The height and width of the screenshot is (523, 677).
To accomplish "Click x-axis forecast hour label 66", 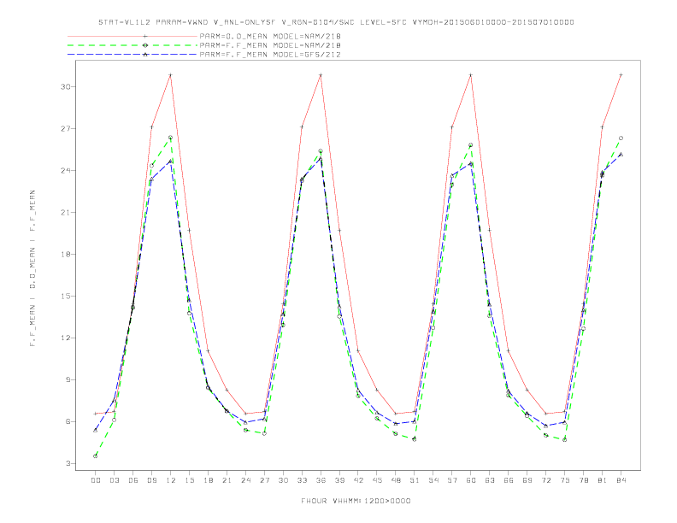I will pos(509,480).
